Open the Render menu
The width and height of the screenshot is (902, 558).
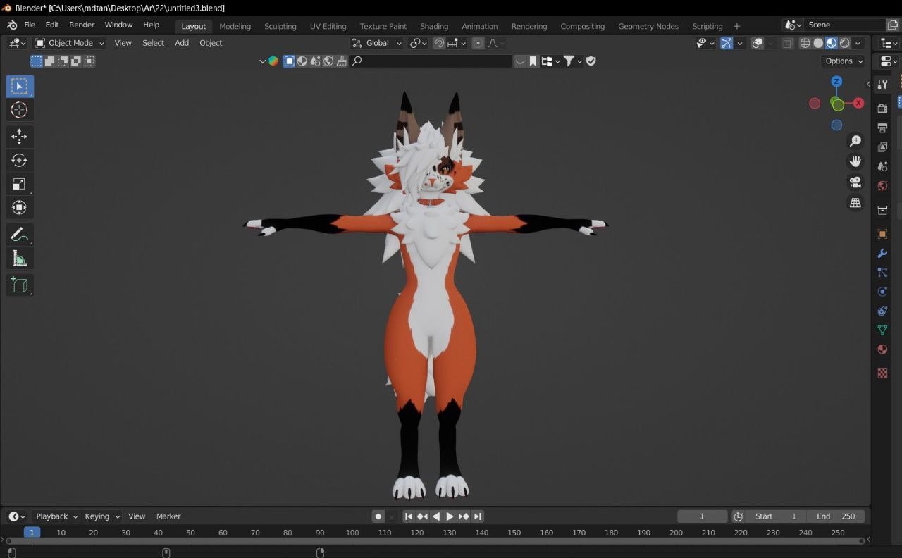(82, 25)
